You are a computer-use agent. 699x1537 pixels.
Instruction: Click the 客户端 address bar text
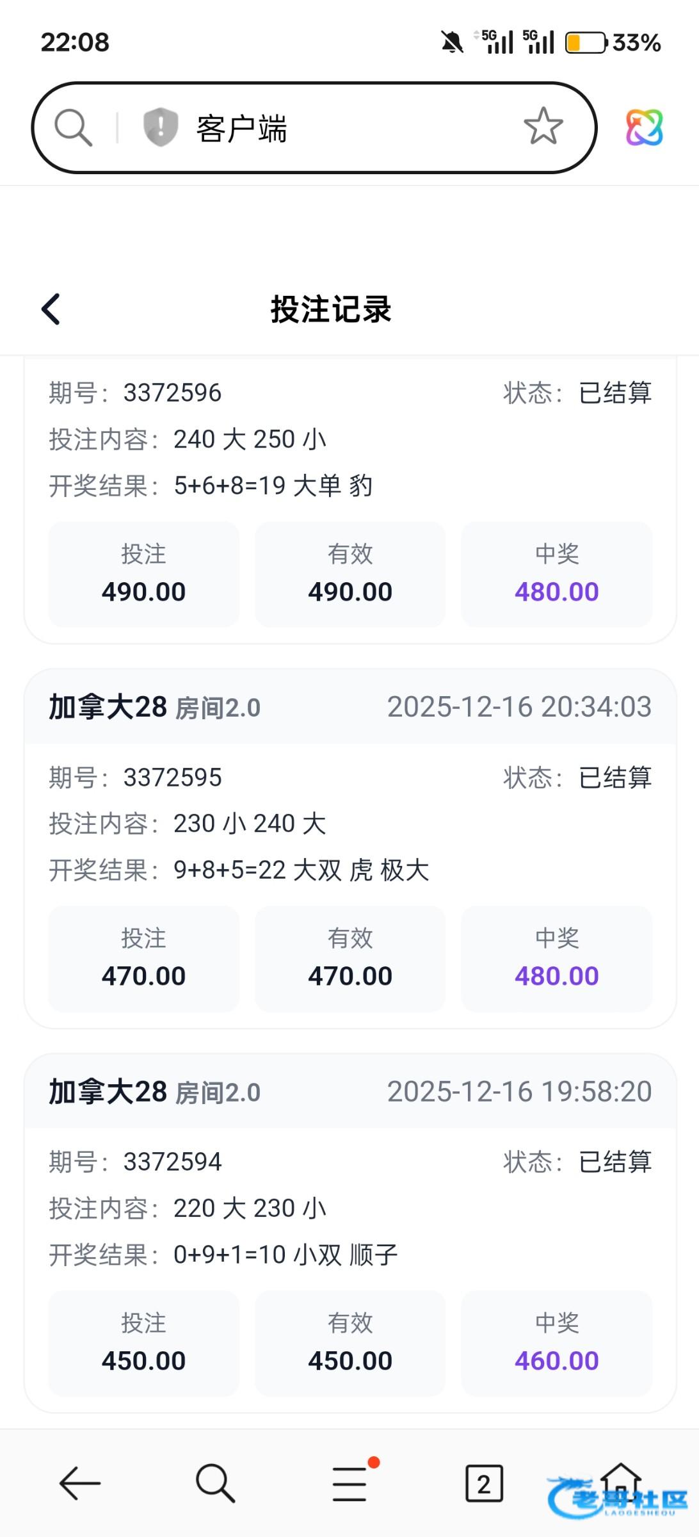[241, 129]
